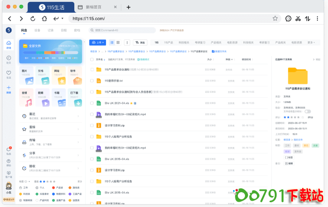The width and height of the screenshot is (328, 207).
Task: Reload the page with refresh icon
Action: (x=33, y=19)
